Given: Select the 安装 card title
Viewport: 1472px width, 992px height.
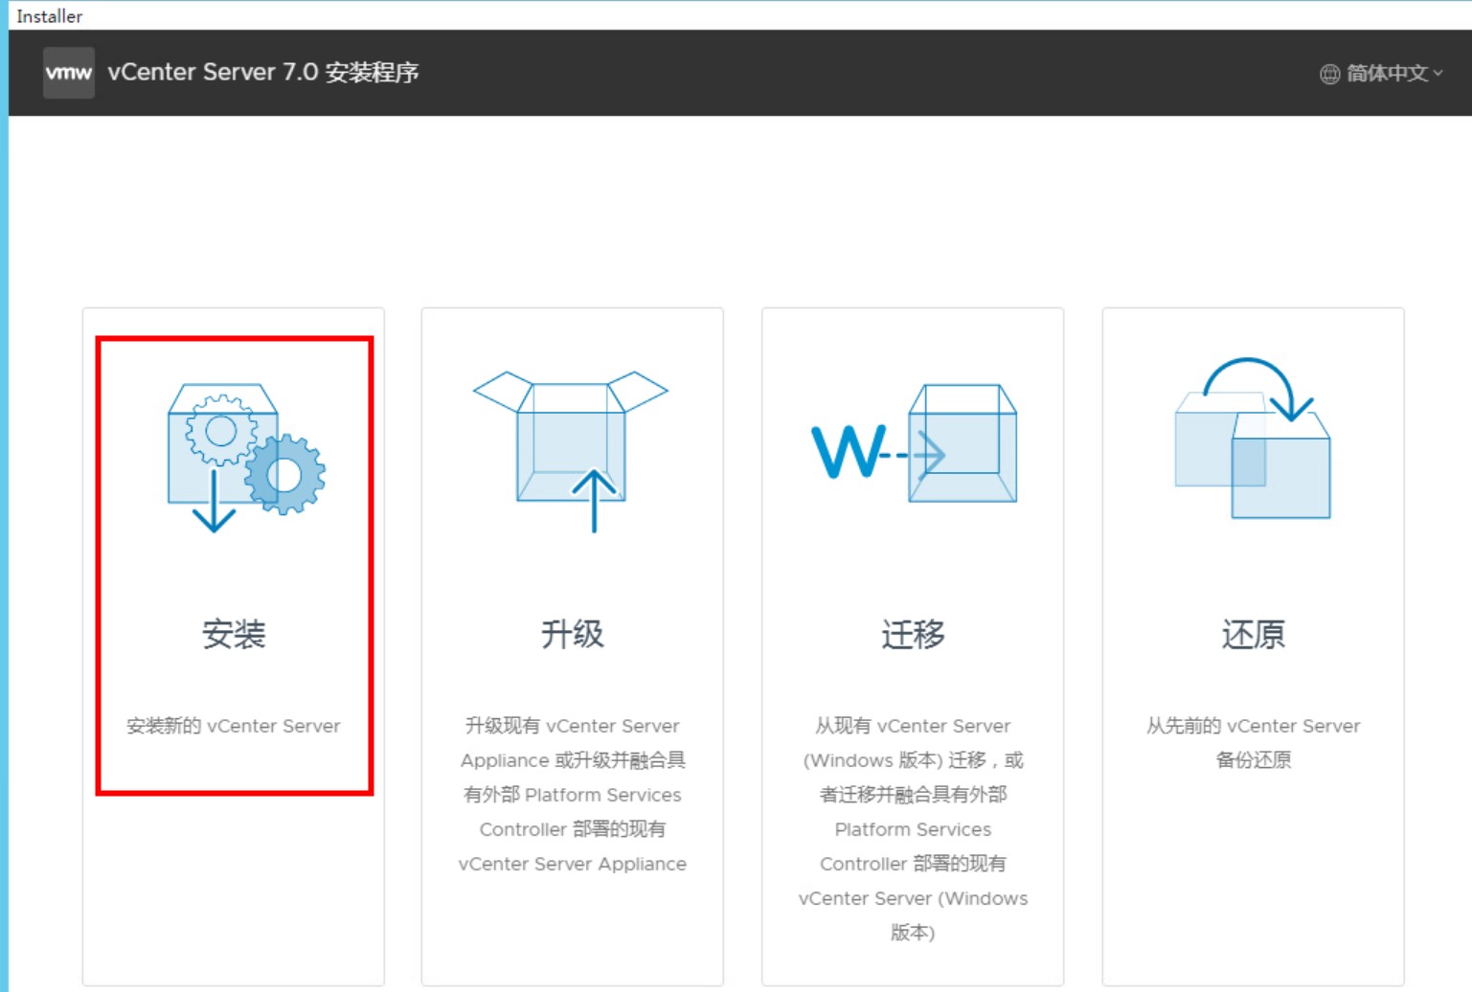Looking at the screenshot, I should tap(234, 634).
